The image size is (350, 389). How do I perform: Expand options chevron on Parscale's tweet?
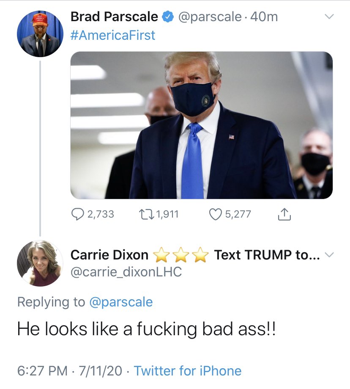329,17
